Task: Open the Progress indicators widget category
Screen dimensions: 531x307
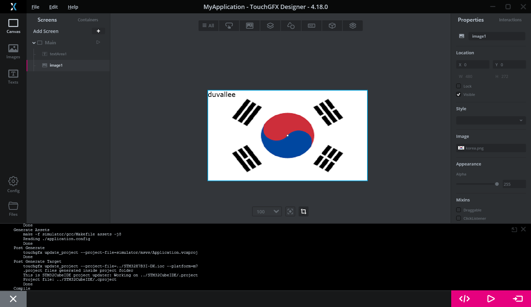Action: click(x=312, y=26)
